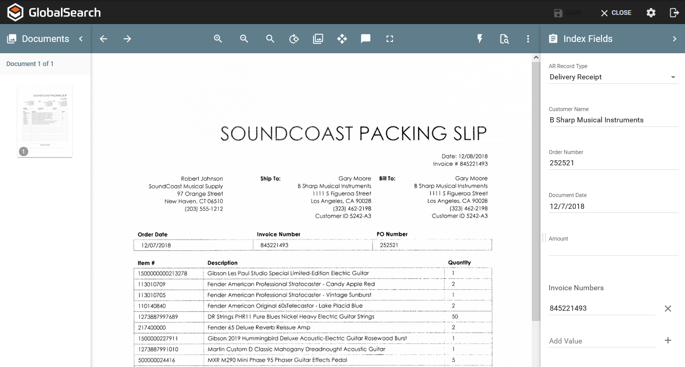Go to the next document arrow

[128, 39]
